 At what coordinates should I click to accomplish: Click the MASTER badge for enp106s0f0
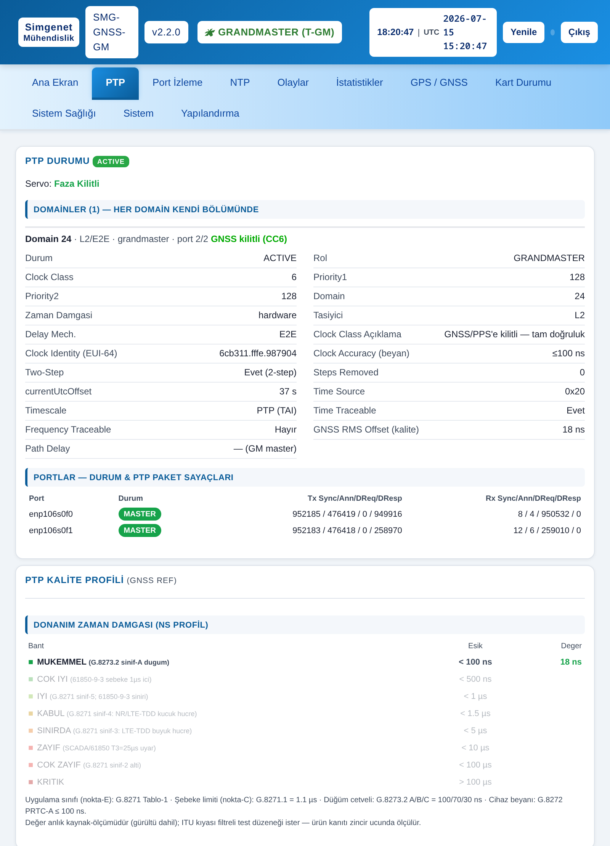[140, 514]
